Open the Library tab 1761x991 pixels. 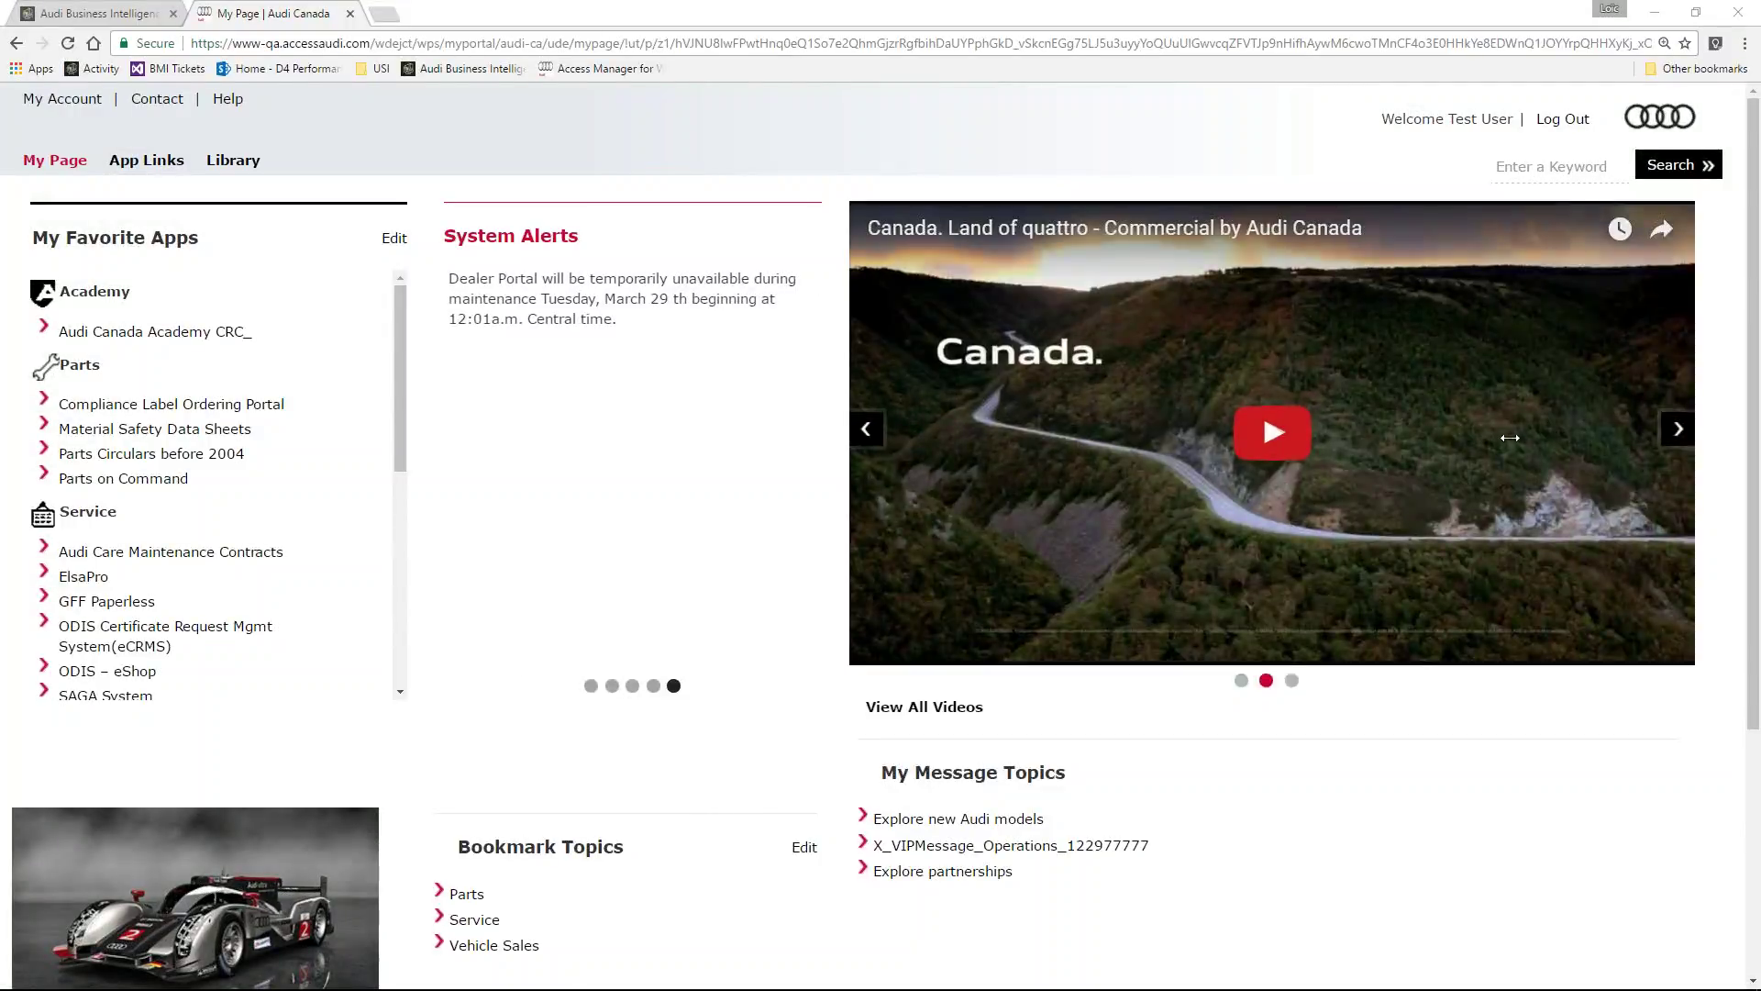tap(233, 161)
